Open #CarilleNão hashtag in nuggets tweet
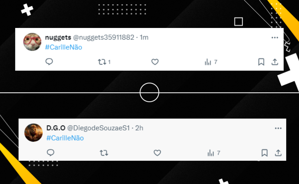Viewport: 299px width, 184px height. [x=63, y=47]
